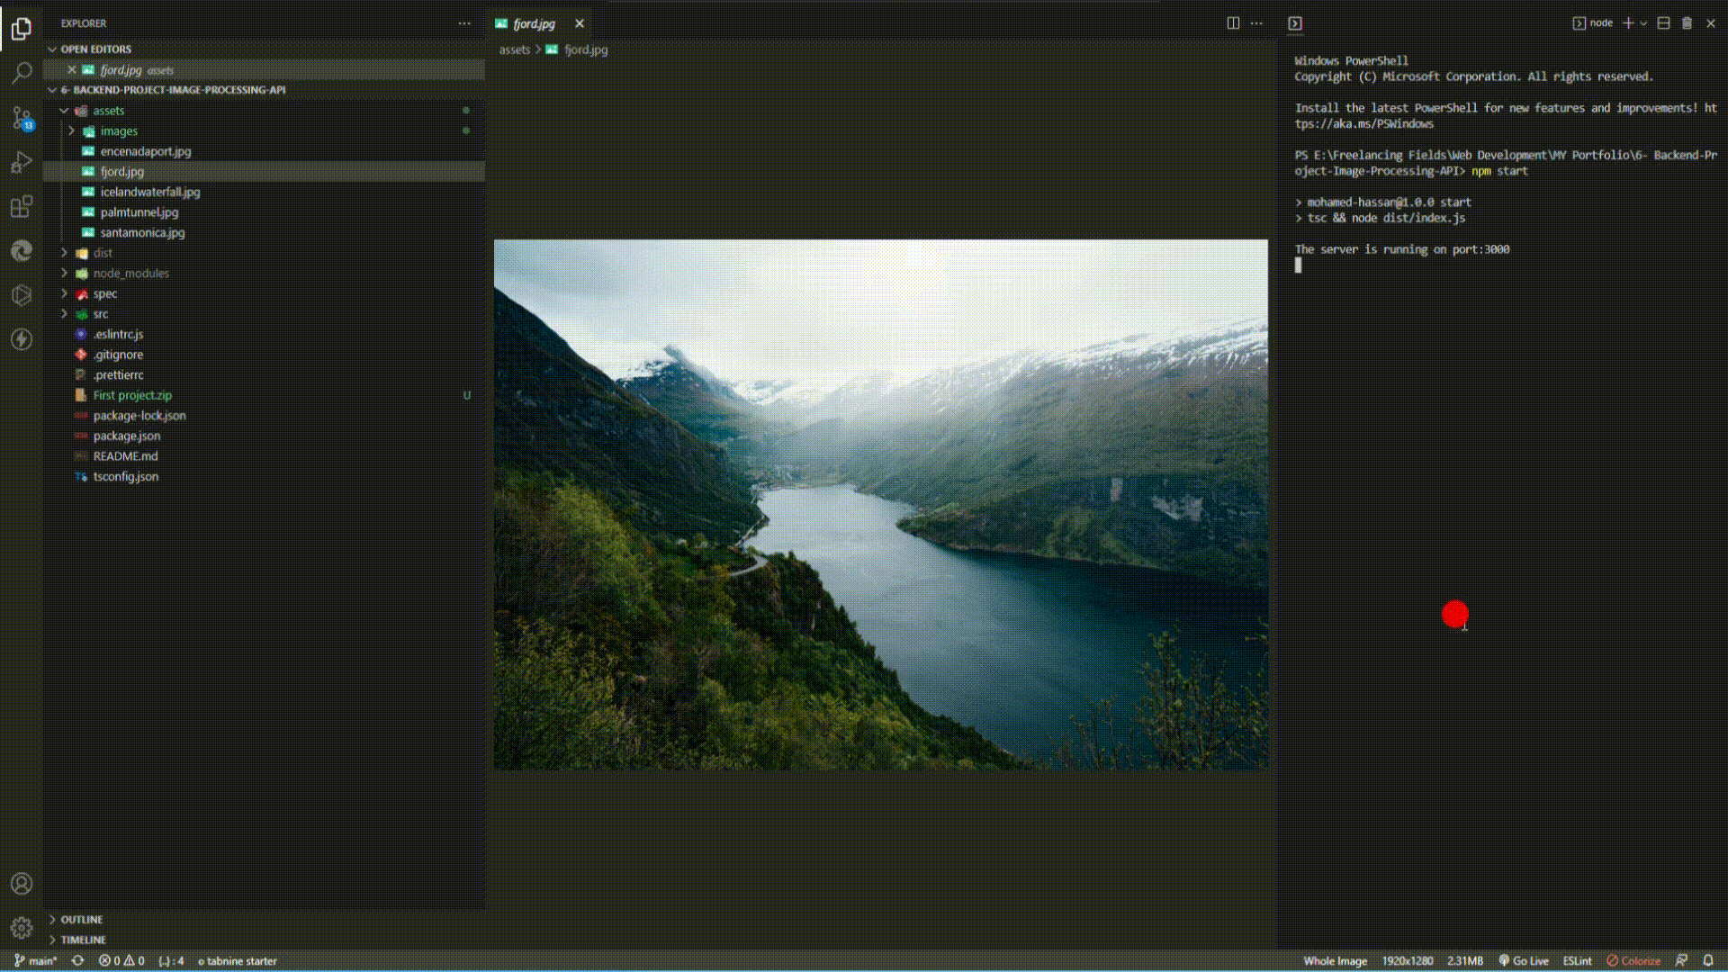
Task: Expand the dist folder
Action: pyautogui.click(x=64, y=253)
